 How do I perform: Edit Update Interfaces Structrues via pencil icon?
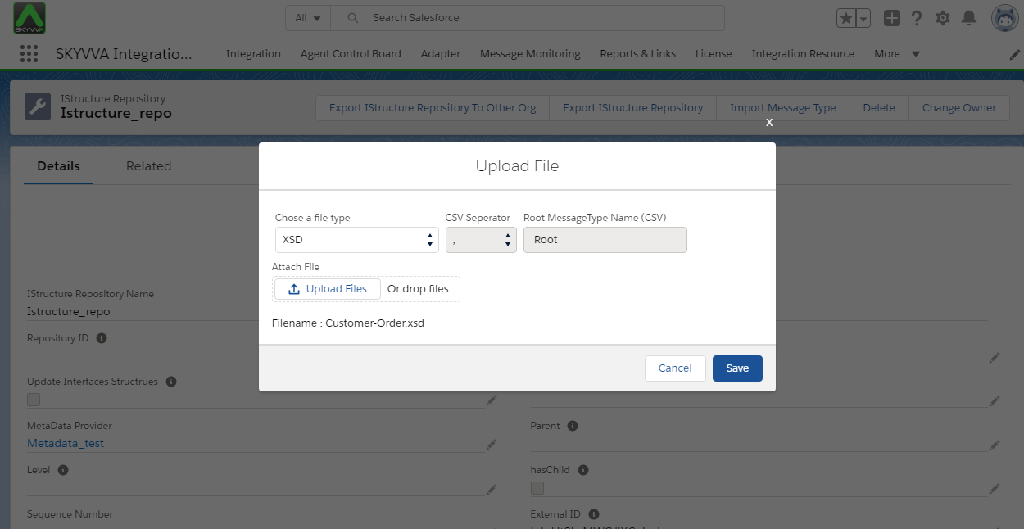tap(492, 400)
